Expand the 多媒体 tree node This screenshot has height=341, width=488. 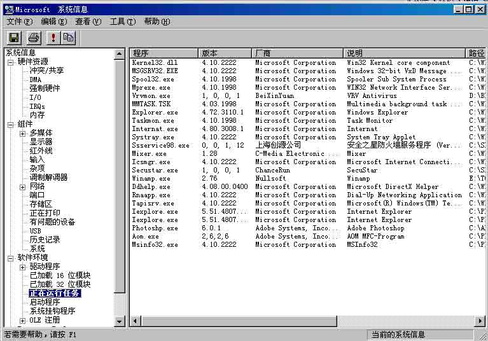click(x=22, y=134)
